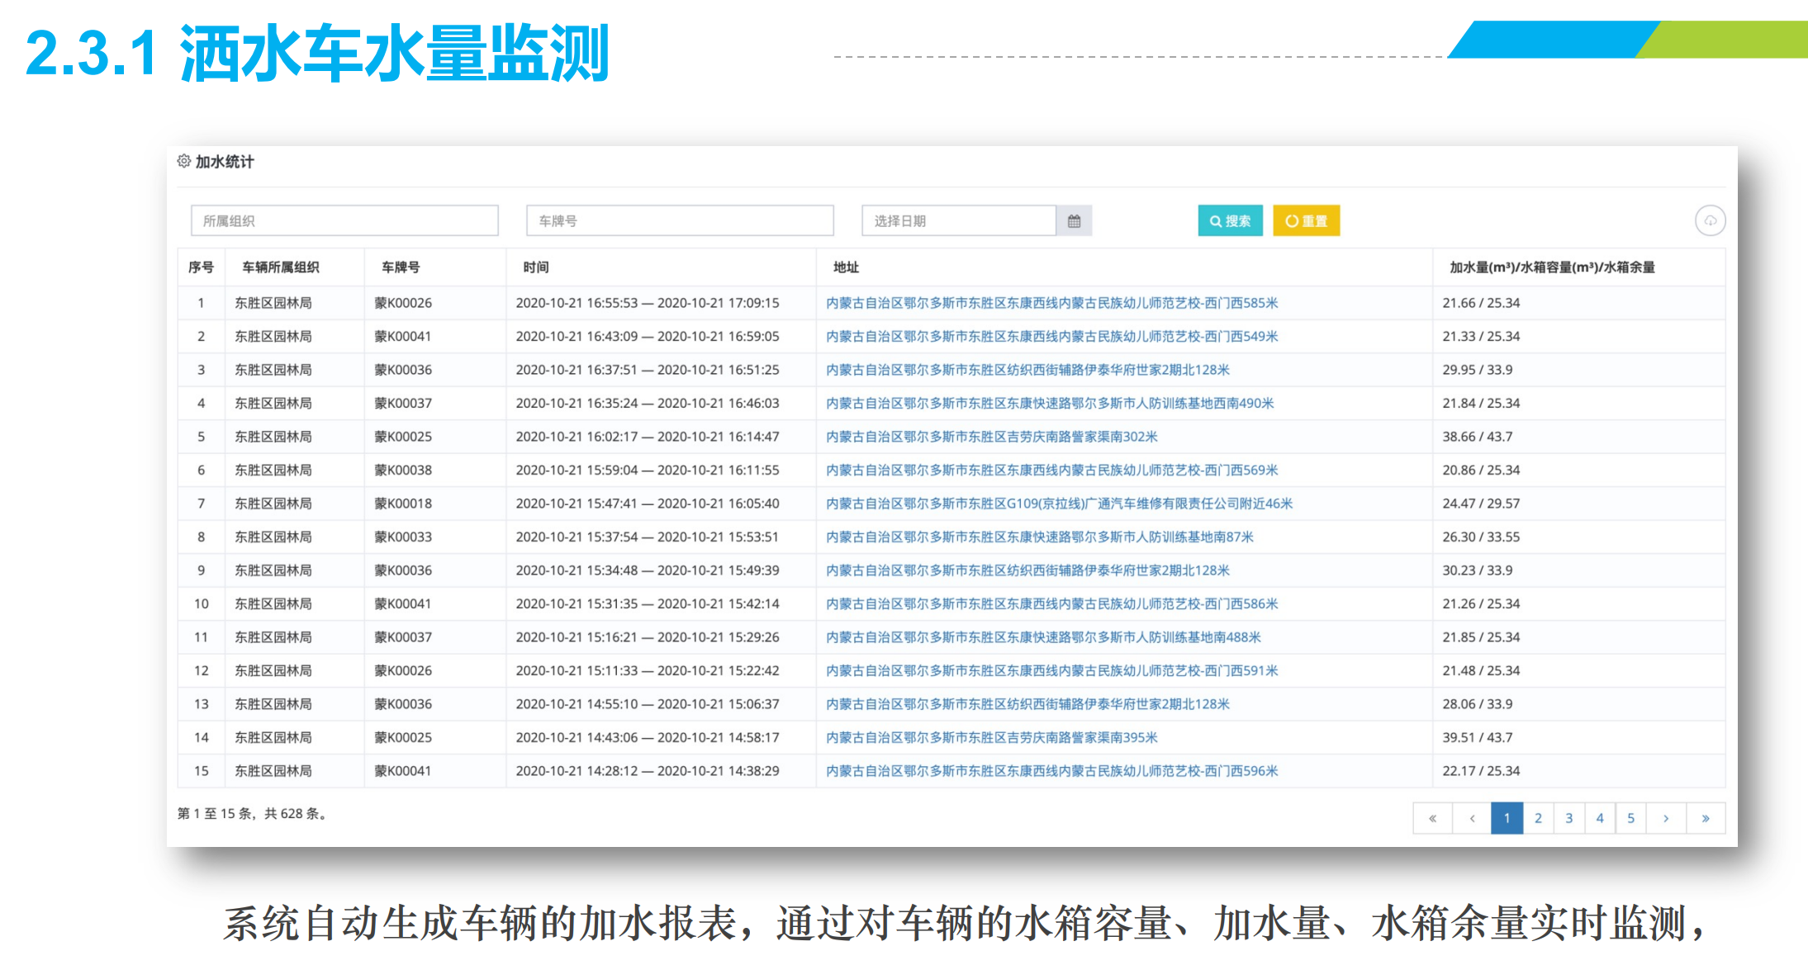Click the 时间 column header

tap(535, 267)
